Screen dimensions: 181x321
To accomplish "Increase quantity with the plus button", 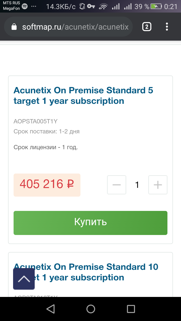I will tap(158, 185).
